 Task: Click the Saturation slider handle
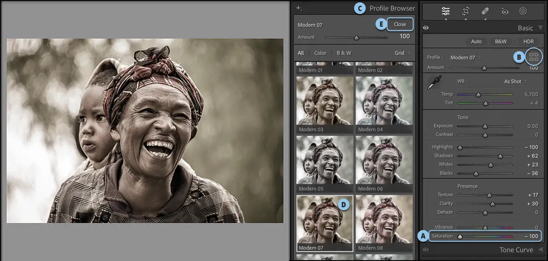460,236
